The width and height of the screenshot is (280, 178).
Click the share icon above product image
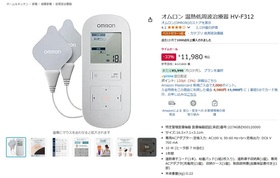(x=150, y=20)
